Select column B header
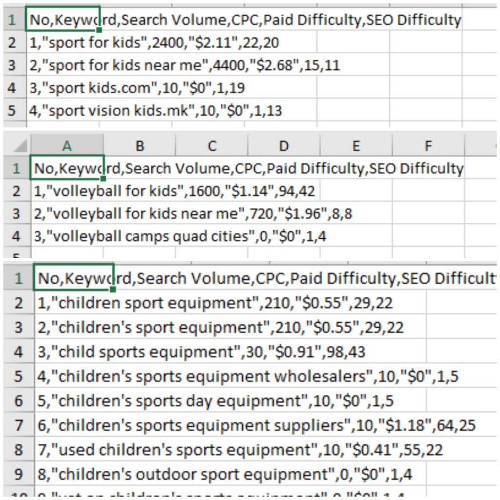 click(x=139, y=146)
